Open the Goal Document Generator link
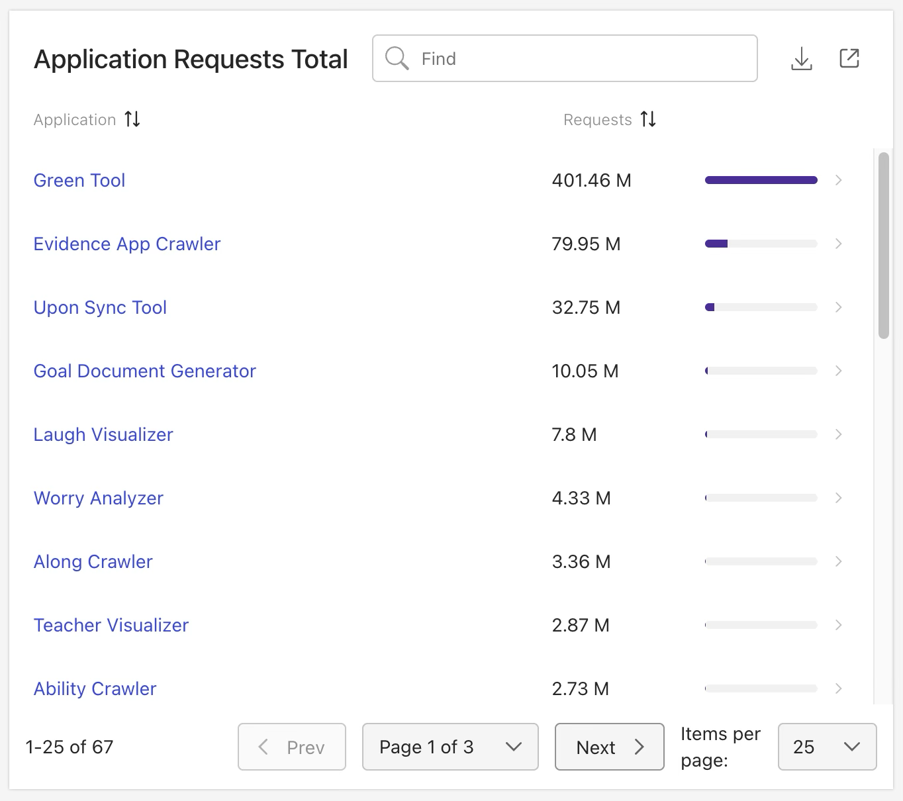Viewport: 903px width, 801px height. (x=145, y=371)
